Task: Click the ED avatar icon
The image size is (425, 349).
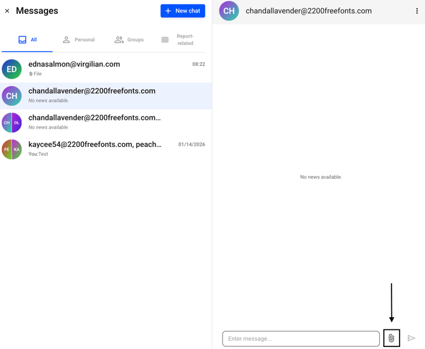Action: tap(11, 69)
